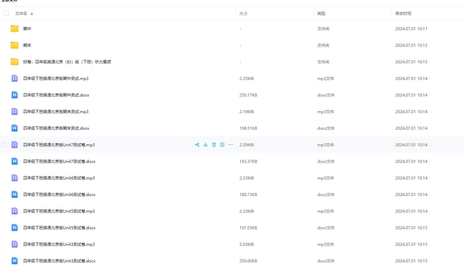Click the 修改时间 column header
The width and height of the screenshot is (464, 271).
tap(403, 14)
